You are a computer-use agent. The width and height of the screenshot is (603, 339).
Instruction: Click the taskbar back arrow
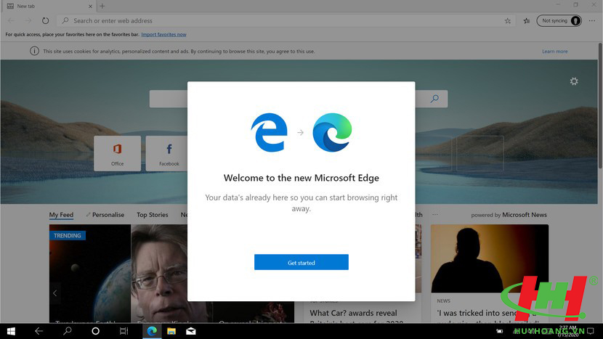(39, 331)
